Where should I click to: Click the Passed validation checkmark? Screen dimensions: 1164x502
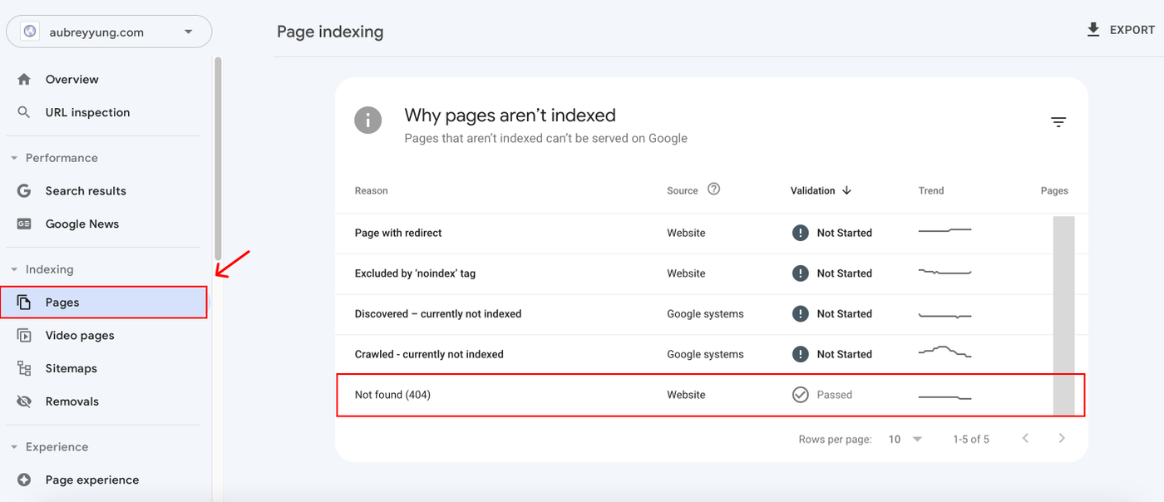(x=800, y=395)
